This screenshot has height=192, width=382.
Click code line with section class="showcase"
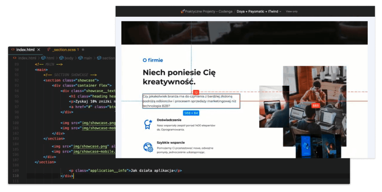pyautogui.click(x=71, y=80)
